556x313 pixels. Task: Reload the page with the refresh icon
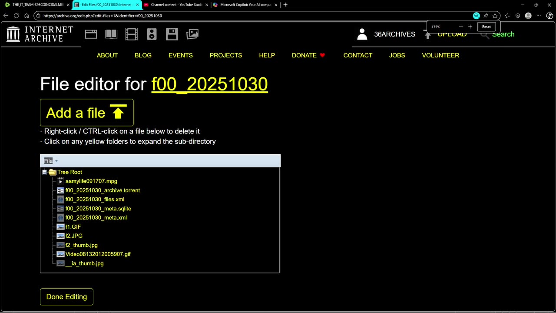click(x=16, y=16)
